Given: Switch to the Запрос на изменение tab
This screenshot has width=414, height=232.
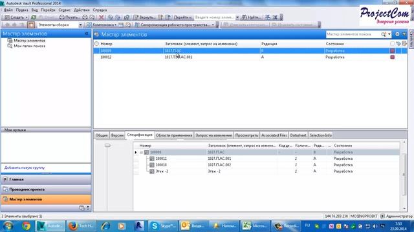Looking at the screenshot, I should click(213, 135).
